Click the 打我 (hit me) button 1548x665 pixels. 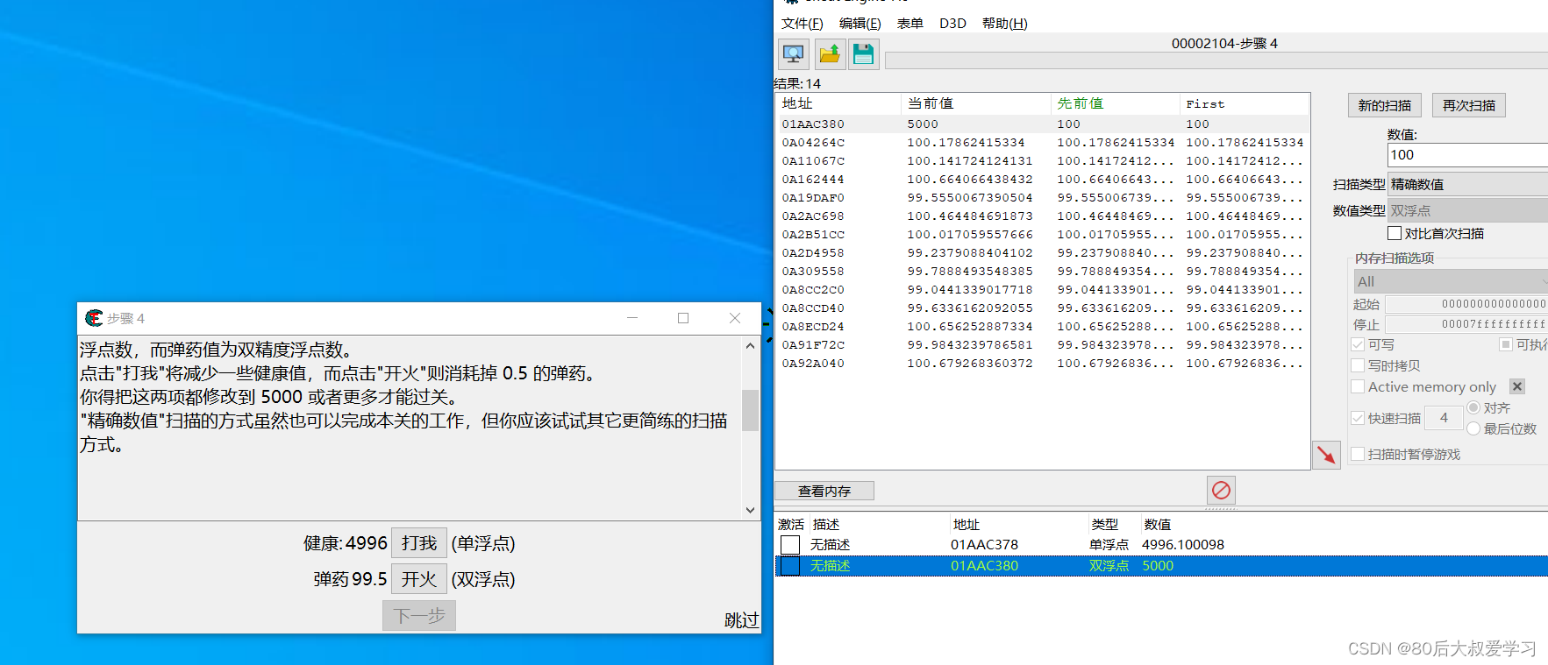tap(419, 543)
